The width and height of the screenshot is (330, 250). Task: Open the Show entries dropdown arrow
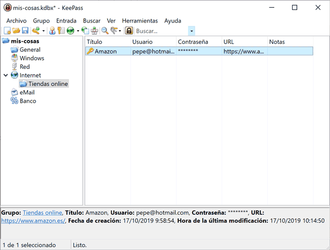(120, 31)
